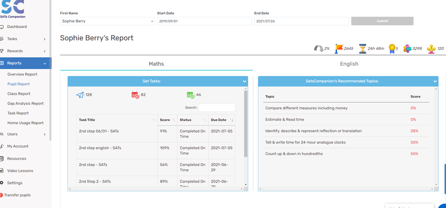Image resolution: width=446 pixels, height=208 pixels.
Task: Click the Resources icon in sidebar
Action: click(1, 159)
